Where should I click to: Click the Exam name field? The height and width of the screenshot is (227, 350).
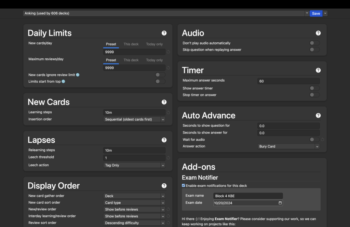point(248,196)
